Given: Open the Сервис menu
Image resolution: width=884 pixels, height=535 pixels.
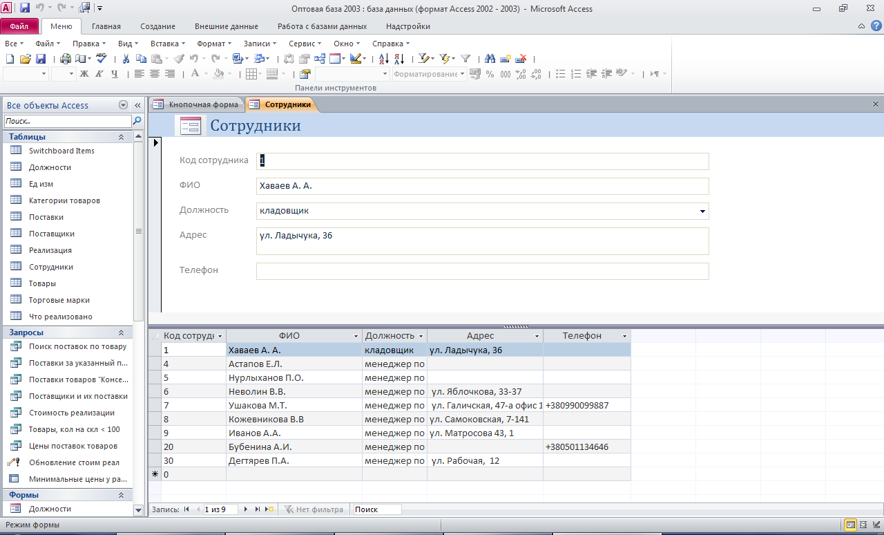Looking at the screenshot, I should coord(305,44).
